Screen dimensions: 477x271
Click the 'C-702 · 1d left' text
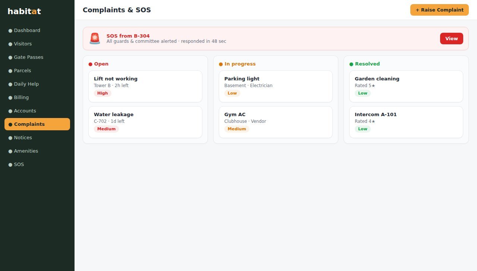[x=109, y=121]
